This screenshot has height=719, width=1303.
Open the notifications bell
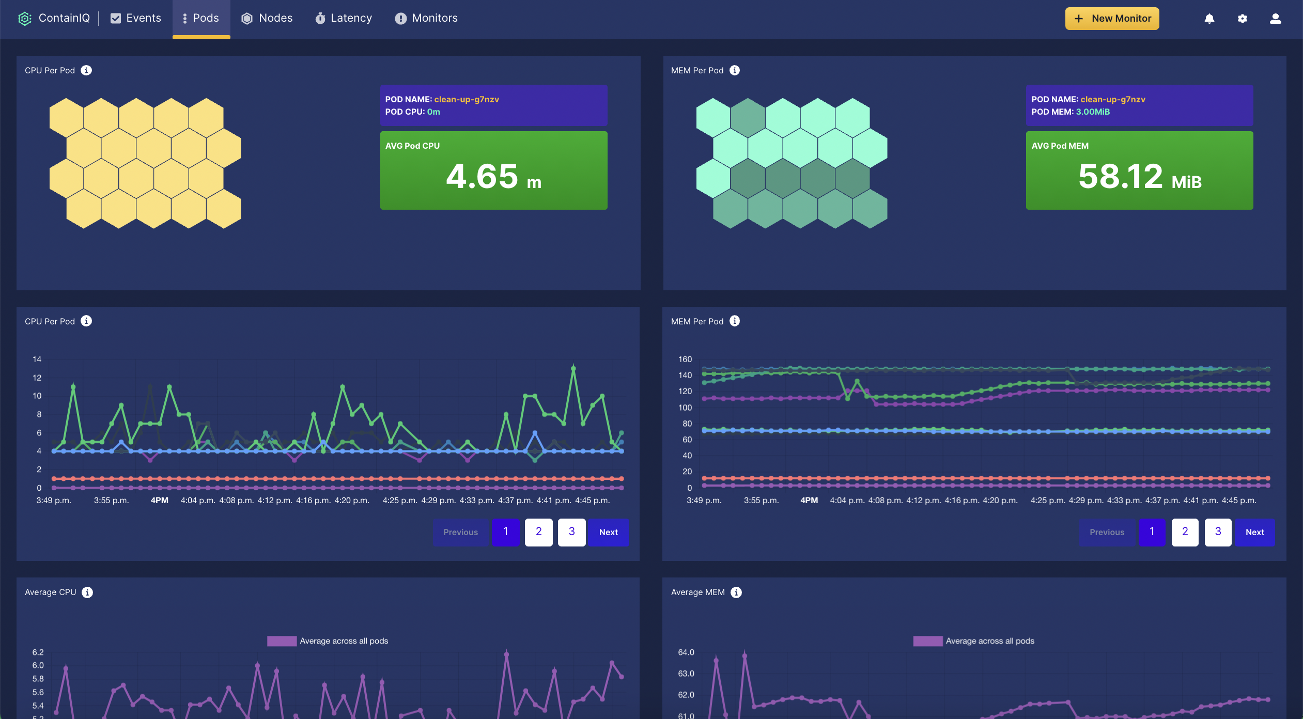click(x=1208, y=19)
